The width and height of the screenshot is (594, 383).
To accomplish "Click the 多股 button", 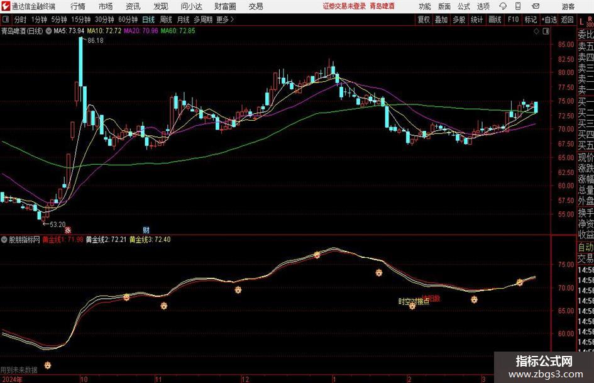I will pos(459,19).
